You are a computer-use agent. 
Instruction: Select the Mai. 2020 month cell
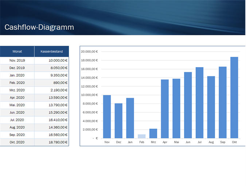click(x=17, y=105)
